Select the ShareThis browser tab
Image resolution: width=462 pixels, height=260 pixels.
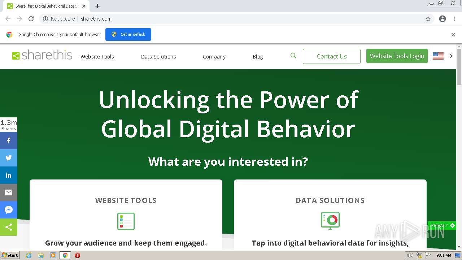46,6
